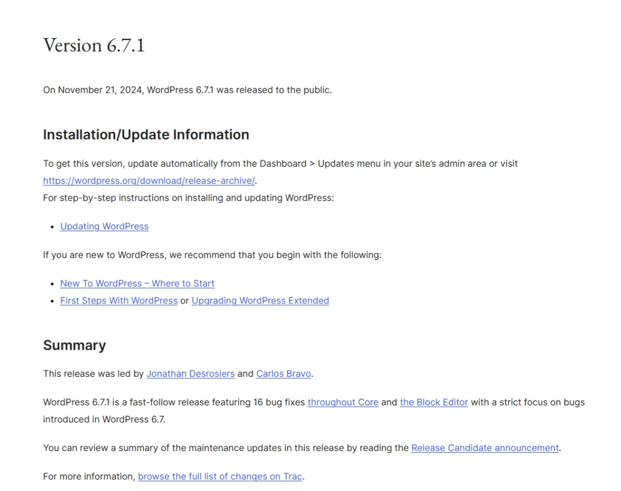
Task: Click the Version 6.7.1 page title
Action: [93, 45]
